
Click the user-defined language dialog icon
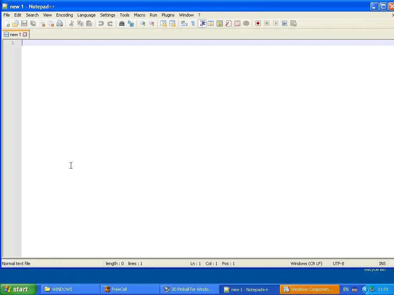click(x=211, y=23)
